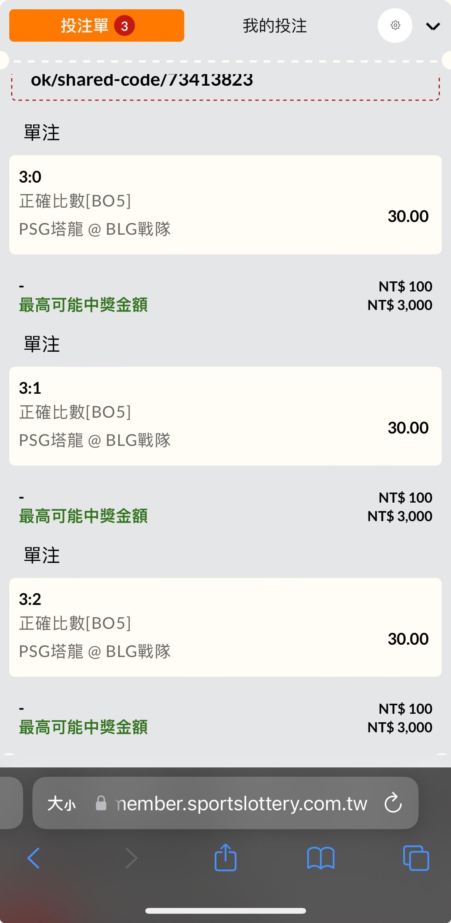Tap address bar URL field
The width and height of the screenshot is (451, 923).
pos(241,804)
